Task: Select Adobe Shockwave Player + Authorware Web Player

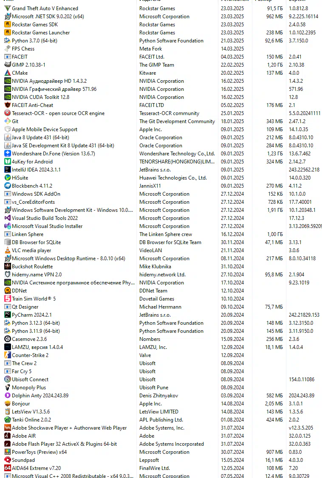Action: [x=69, y=428]
